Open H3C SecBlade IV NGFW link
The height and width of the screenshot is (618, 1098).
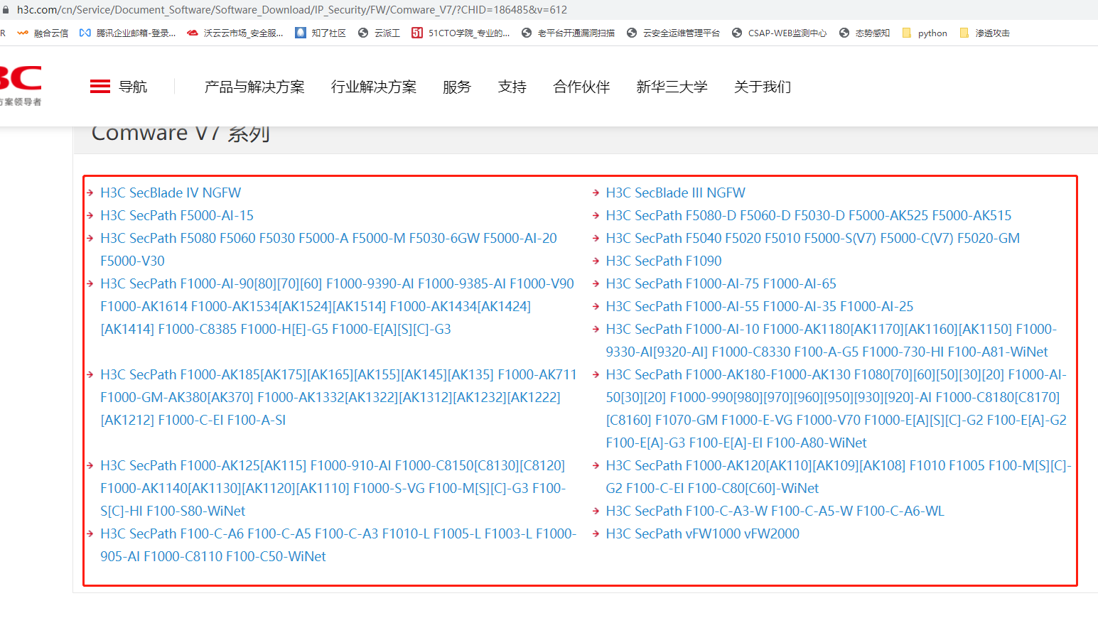[x=171, y=193]
